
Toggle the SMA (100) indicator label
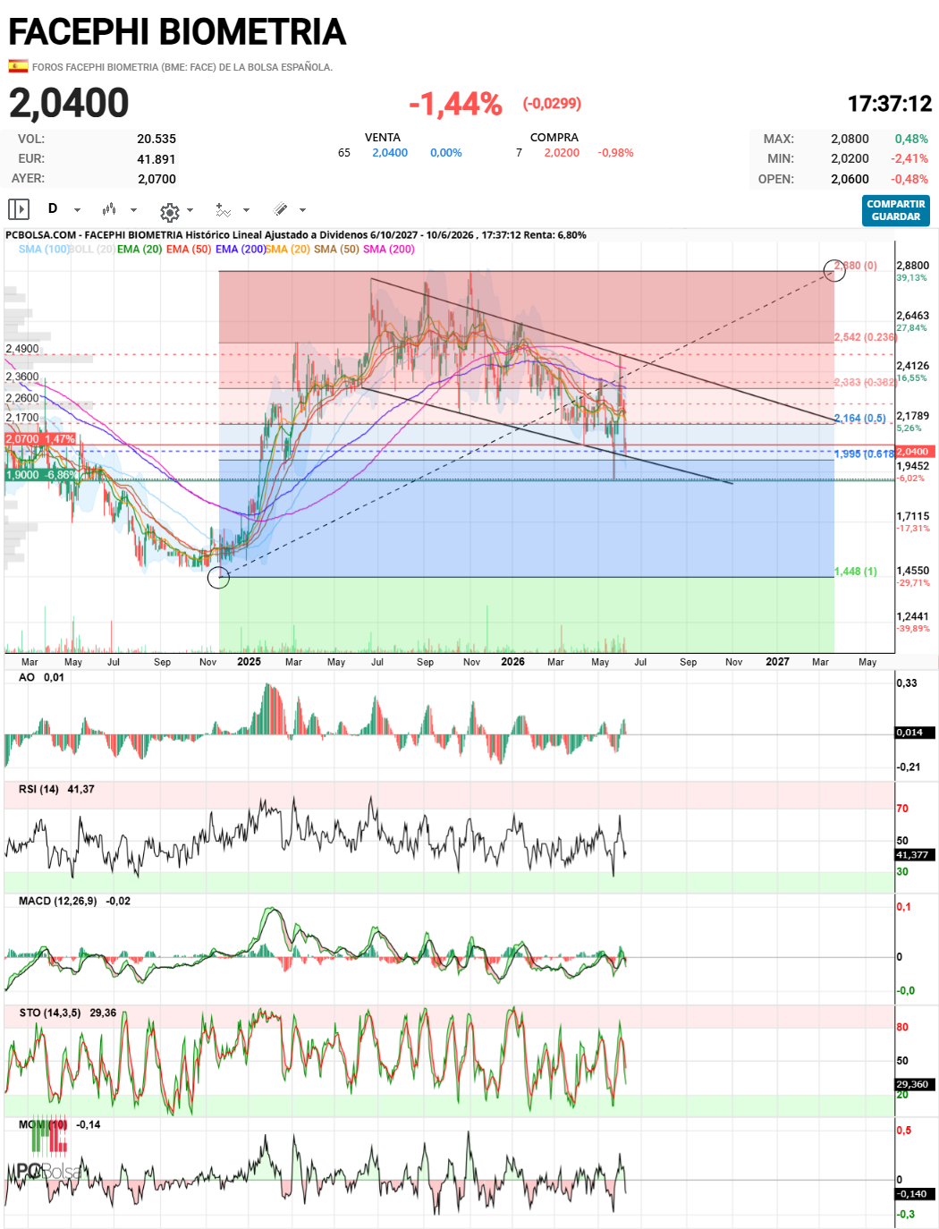point(44,250)
